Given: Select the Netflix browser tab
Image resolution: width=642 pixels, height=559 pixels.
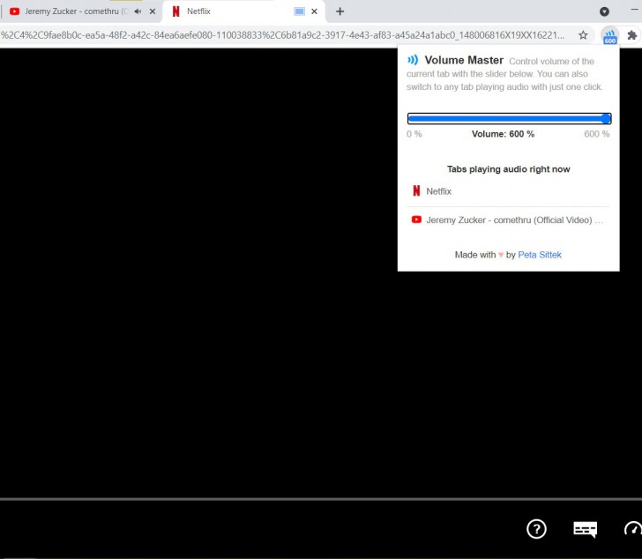Looking at the screenshot, I should [244, 11].
